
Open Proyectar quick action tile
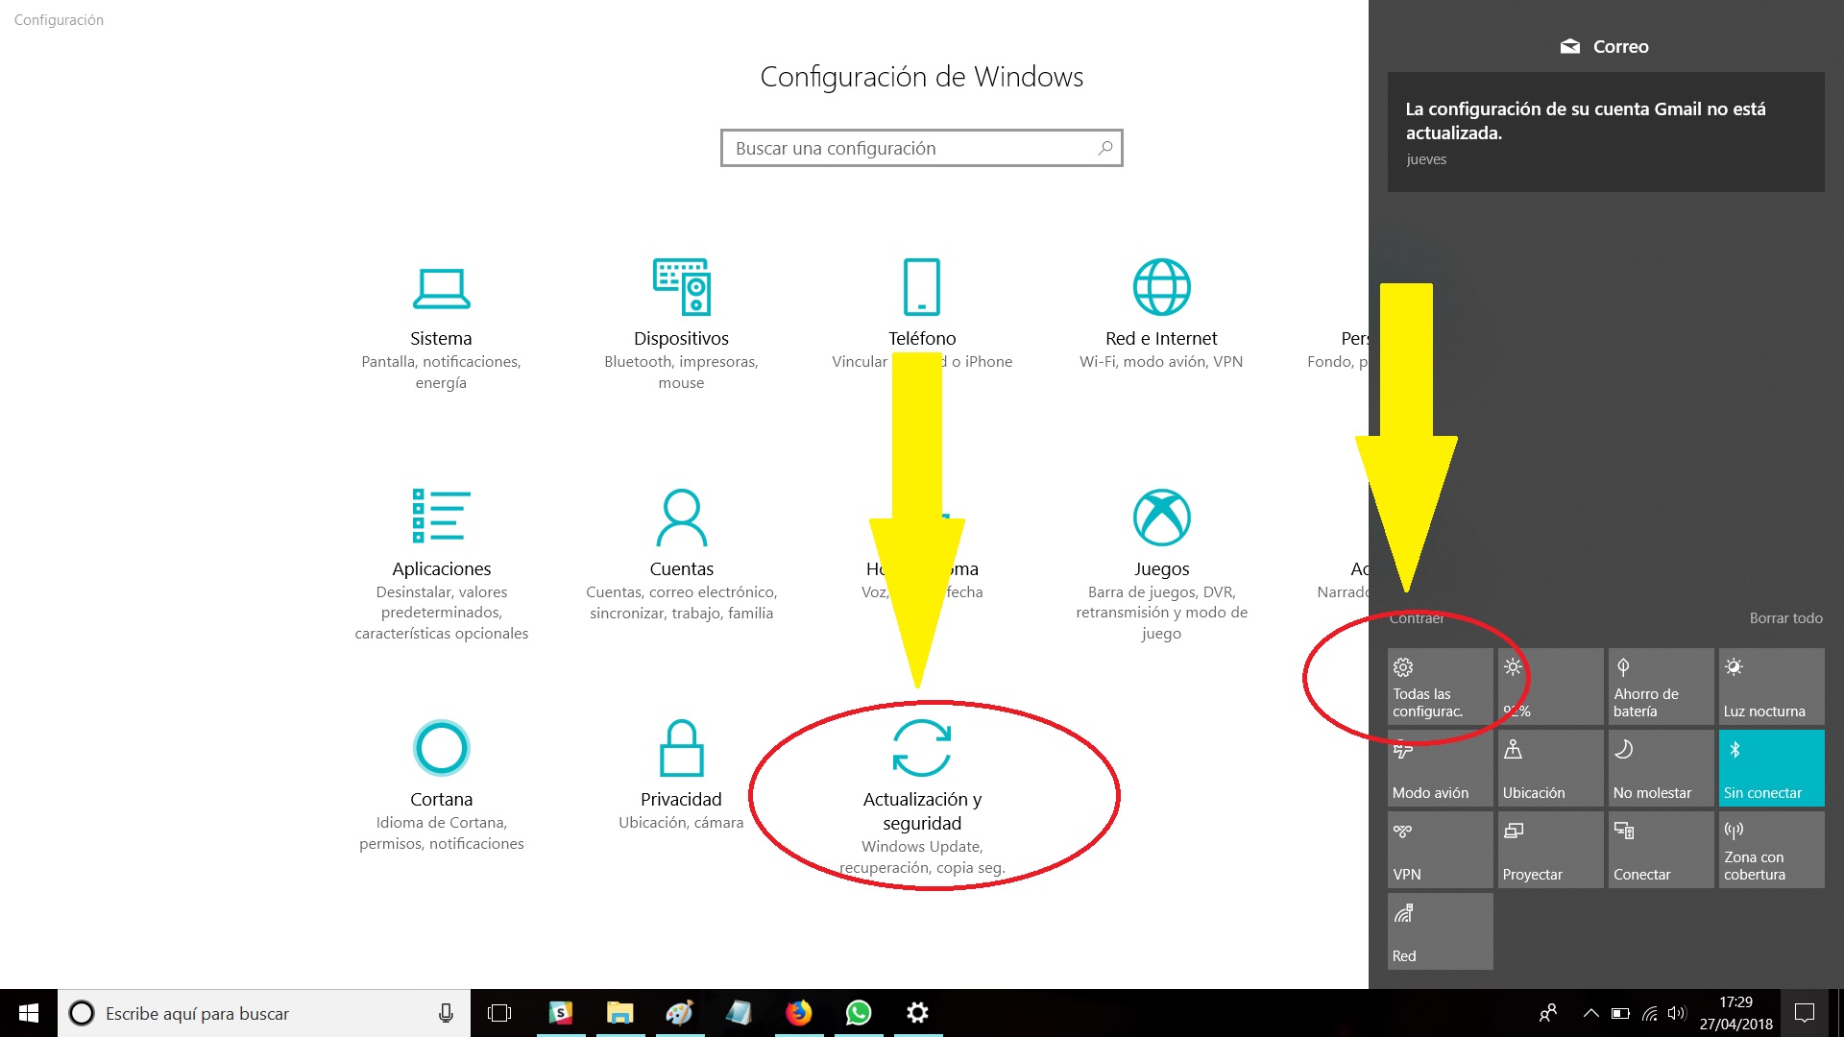tap(1550, 850)
